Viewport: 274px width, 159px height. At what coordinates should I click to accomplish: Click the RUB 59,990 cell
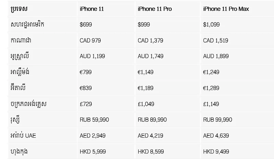94,120
